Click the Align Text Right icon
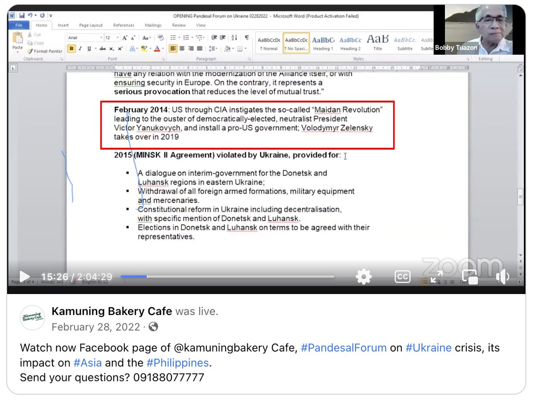Image resolution: width=535 pixels, height=401 pixels. coord(191,49)
